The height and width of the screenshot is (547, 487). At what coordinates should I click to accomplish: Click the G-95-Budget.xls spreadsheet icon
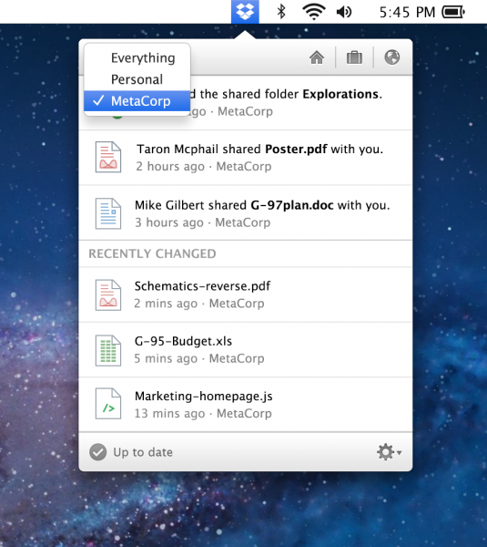[x=108, y=350]
